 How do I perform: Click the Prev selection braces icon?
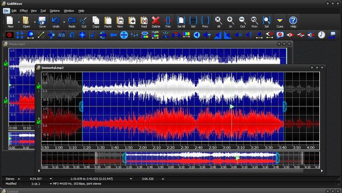(205, 22)
